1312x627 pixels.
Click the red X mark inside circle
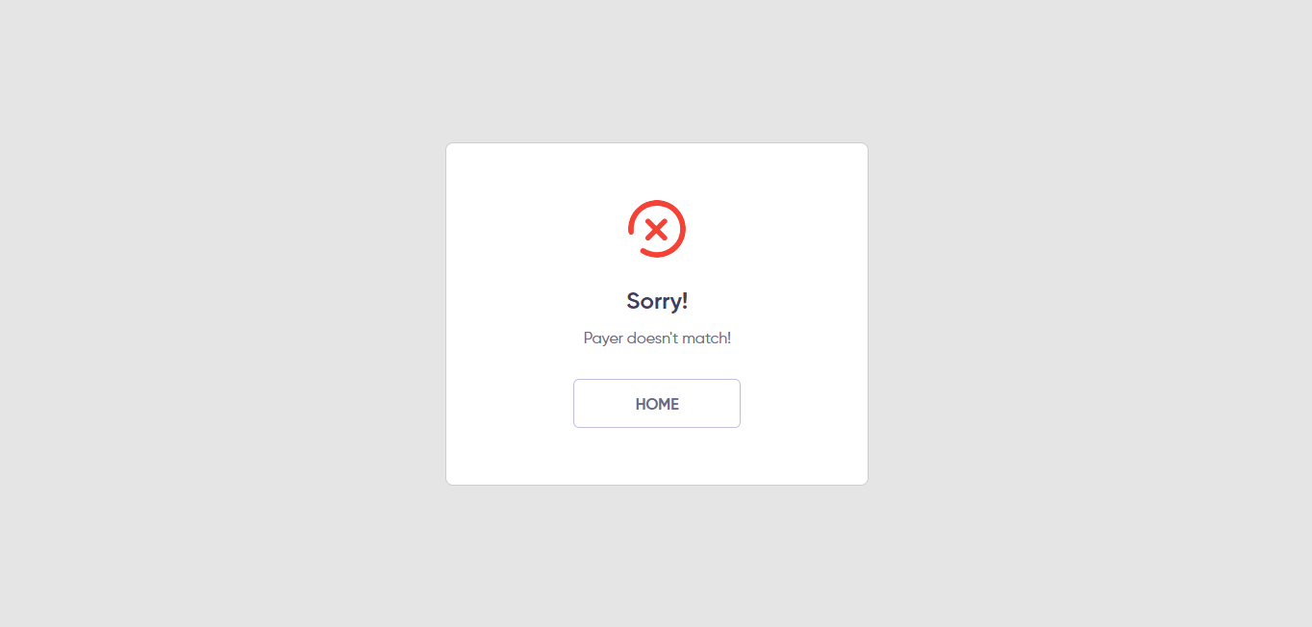[656, 229]
